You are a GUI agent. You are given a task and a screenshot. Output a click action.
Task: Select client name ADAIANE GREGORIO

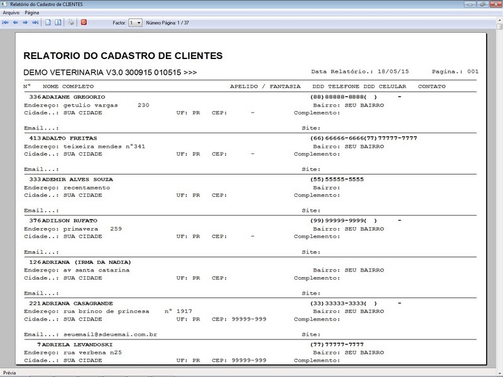pos(74,97)
